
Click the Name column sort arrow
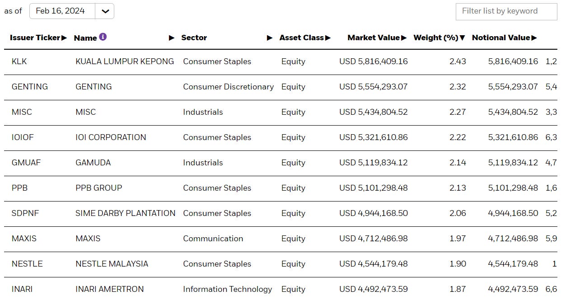(x=172, y=38)
